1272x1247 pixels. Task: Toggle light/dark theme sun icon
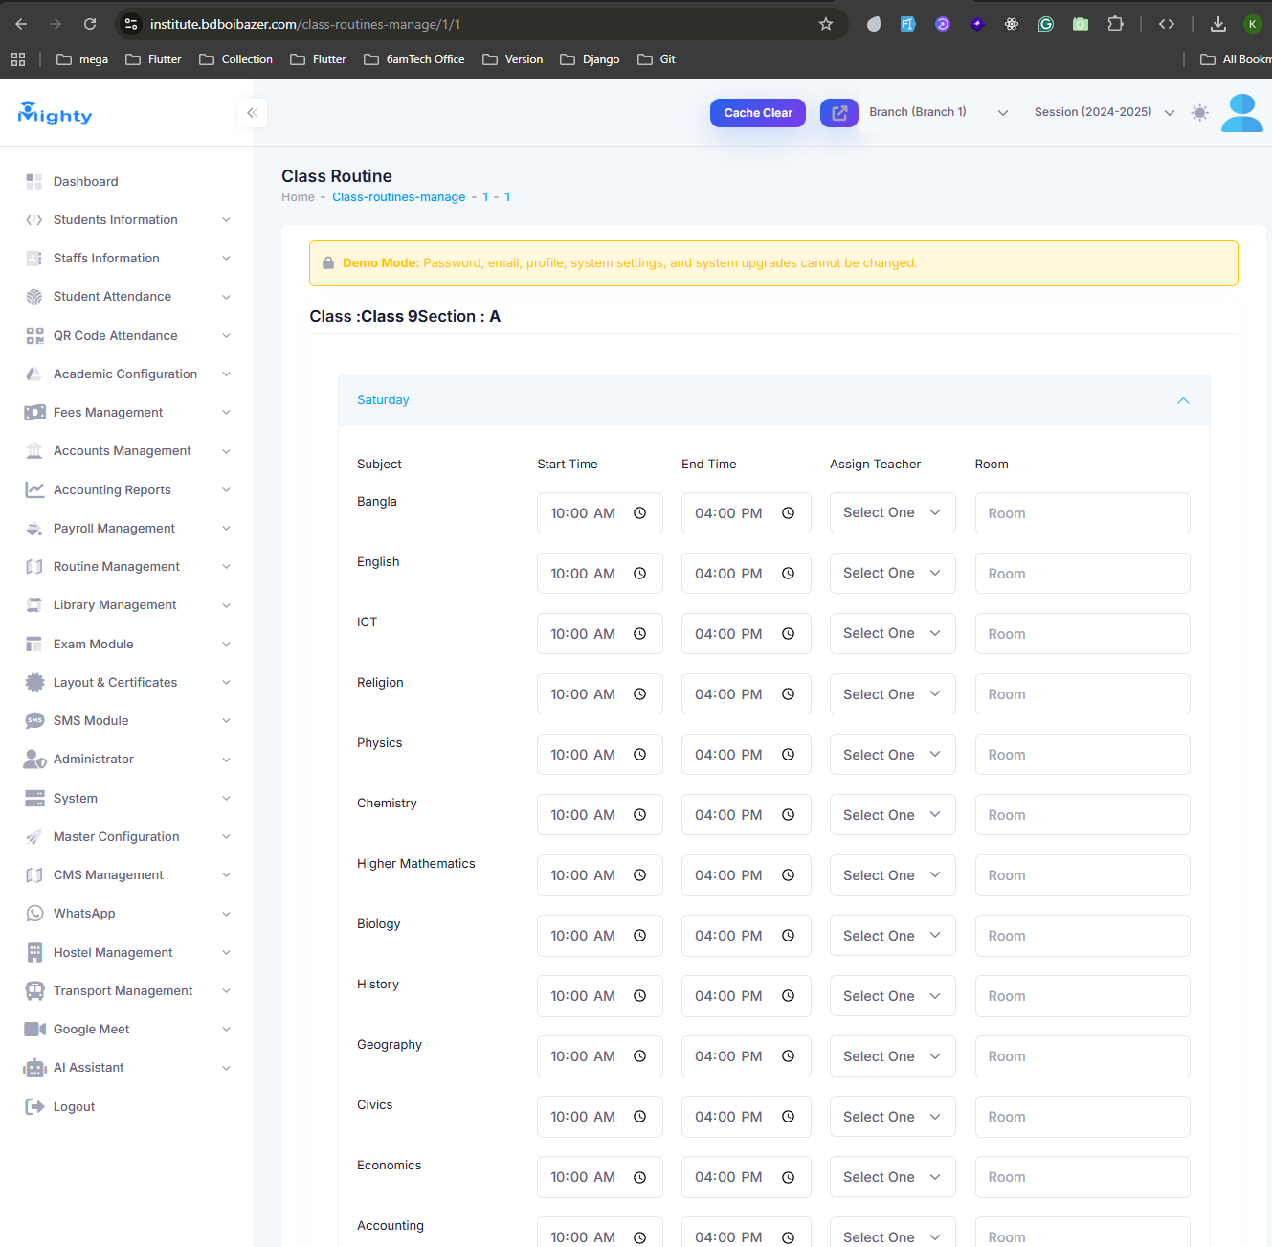(1200, 113)
